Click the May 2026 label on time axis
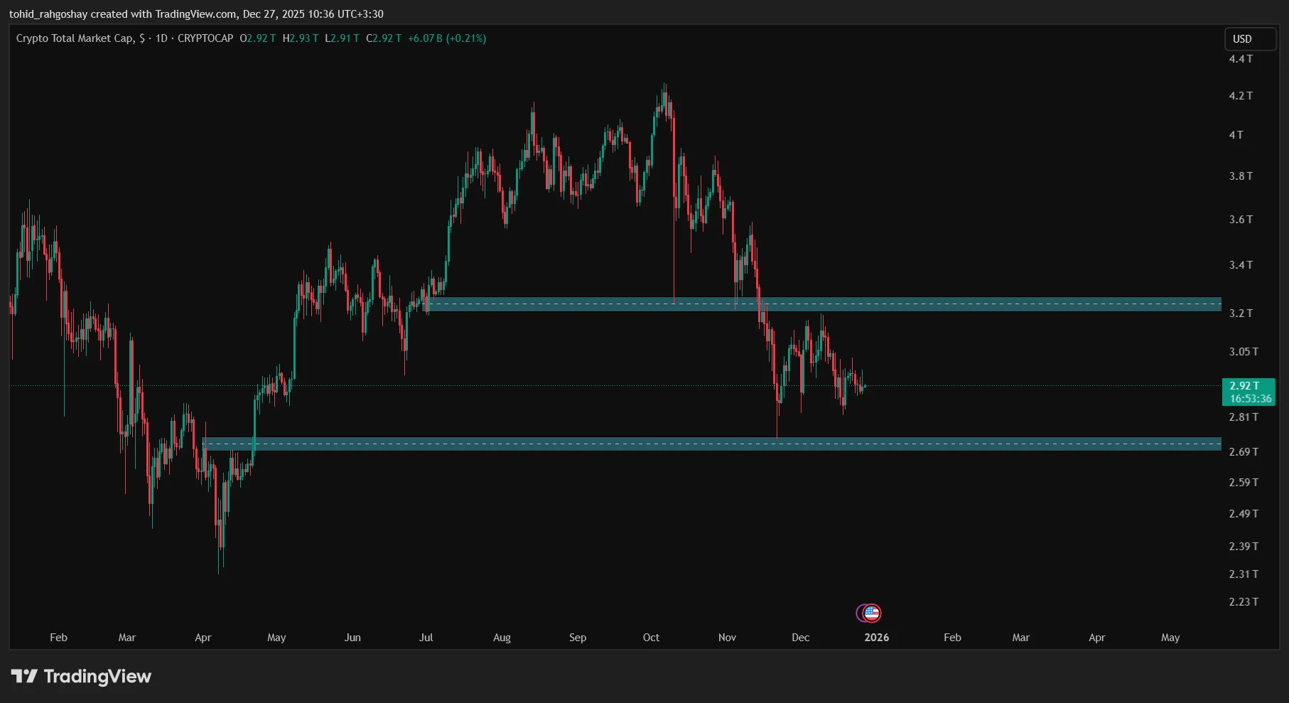 [x=1170, y=638]
